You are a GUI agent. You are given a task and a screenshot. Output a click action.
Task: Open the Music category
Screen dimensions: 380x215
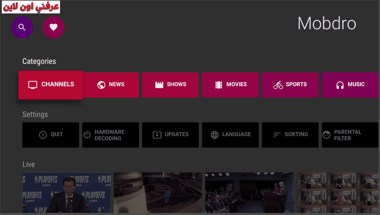click(350, 85)
